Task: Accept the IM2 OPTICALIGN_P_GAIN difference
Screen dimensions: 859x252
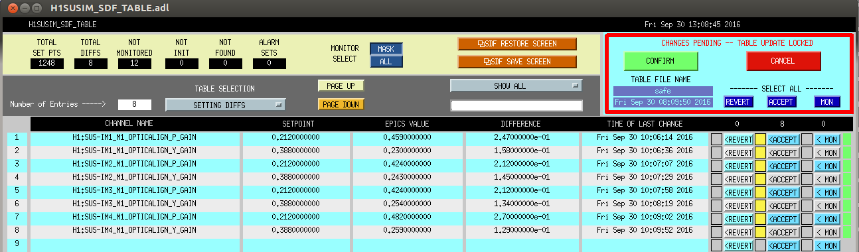Action: [x=783, y=166]
